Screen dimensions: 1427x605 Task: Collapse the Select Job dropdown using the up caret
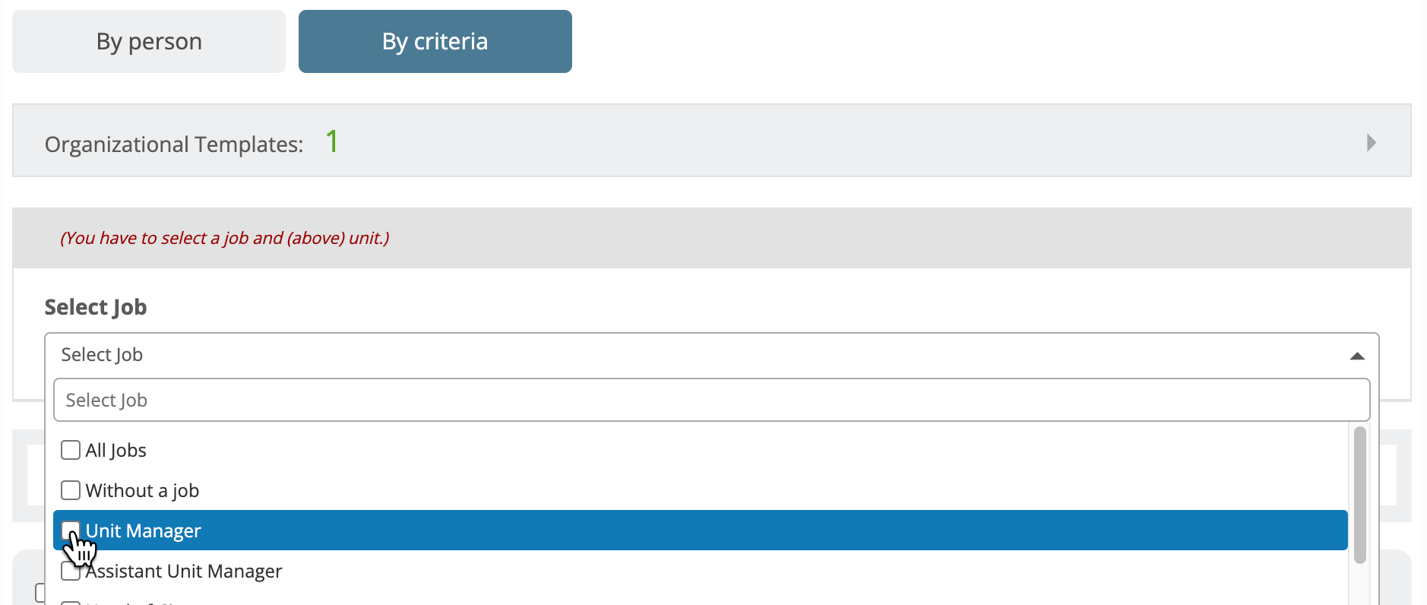point(1357,356)
